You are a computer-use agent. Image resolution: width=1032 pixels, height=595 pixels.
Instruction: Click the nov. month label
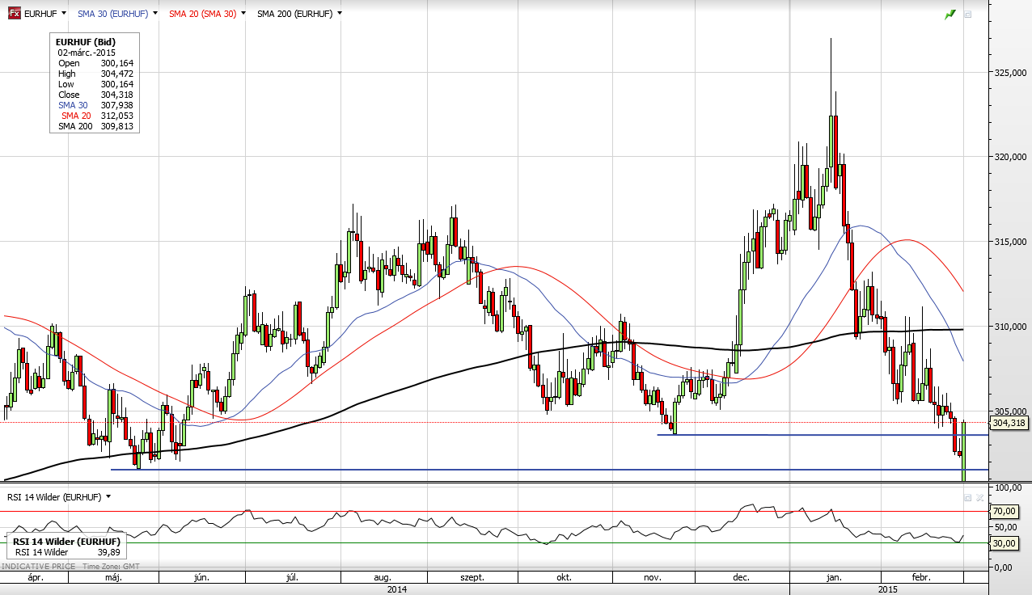(653, 577)
